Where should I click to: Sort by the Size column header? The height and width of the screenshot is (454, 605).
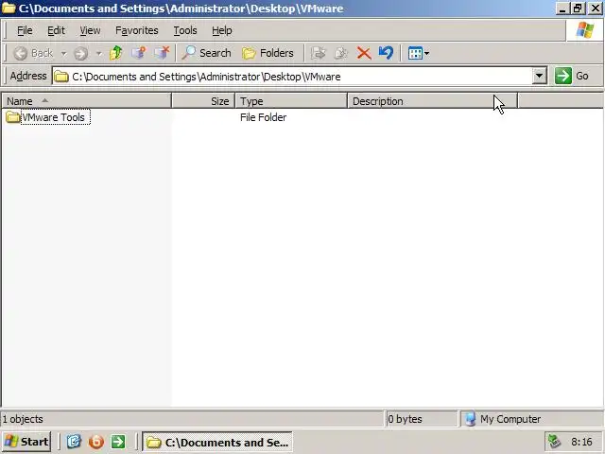(203, 101)
